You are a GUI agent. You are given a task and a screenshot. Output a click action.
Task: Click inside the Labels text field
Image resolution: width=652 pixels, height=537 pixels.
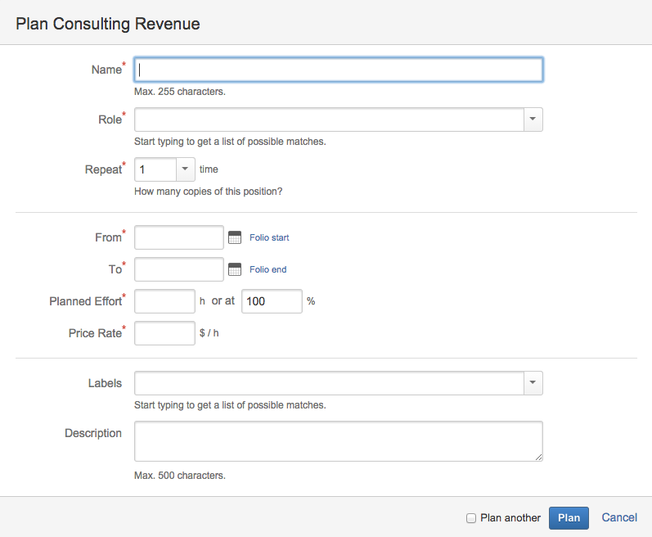329,383
